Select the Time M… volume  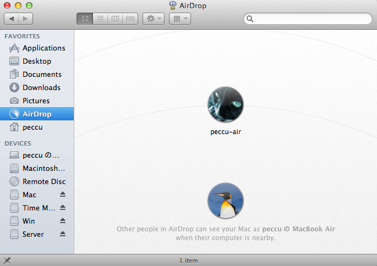click(x=37, y=208)
